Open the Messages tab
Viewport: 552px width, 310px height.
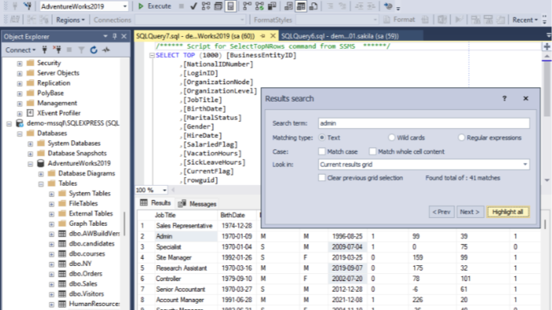(x=197, y=204)
